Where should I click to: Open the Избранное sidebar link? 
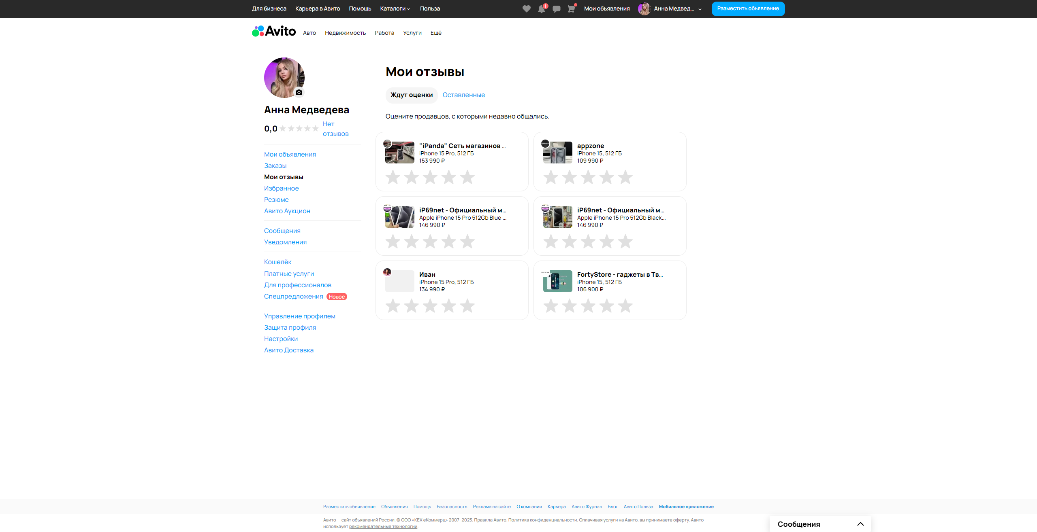282,188
